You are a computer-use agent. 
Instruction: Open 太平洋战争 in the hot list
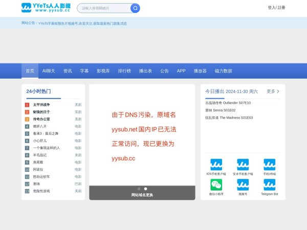[x=41, y=105]
